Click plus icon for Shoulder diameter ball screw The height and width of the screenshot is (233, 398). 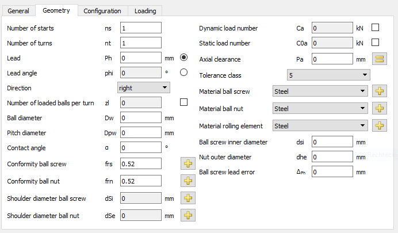click(x=188, y=198)
